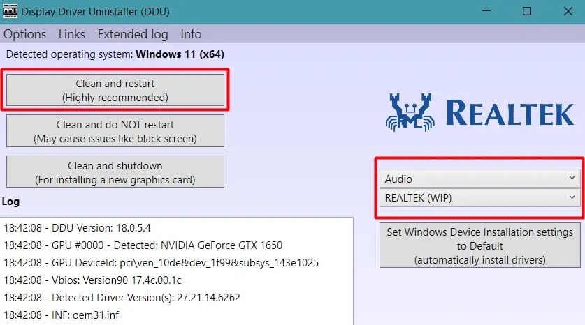Select the DDU Version 18.0.5.4 log line
Viewport: 585px width, 325px height.
(x=77, y=228)
